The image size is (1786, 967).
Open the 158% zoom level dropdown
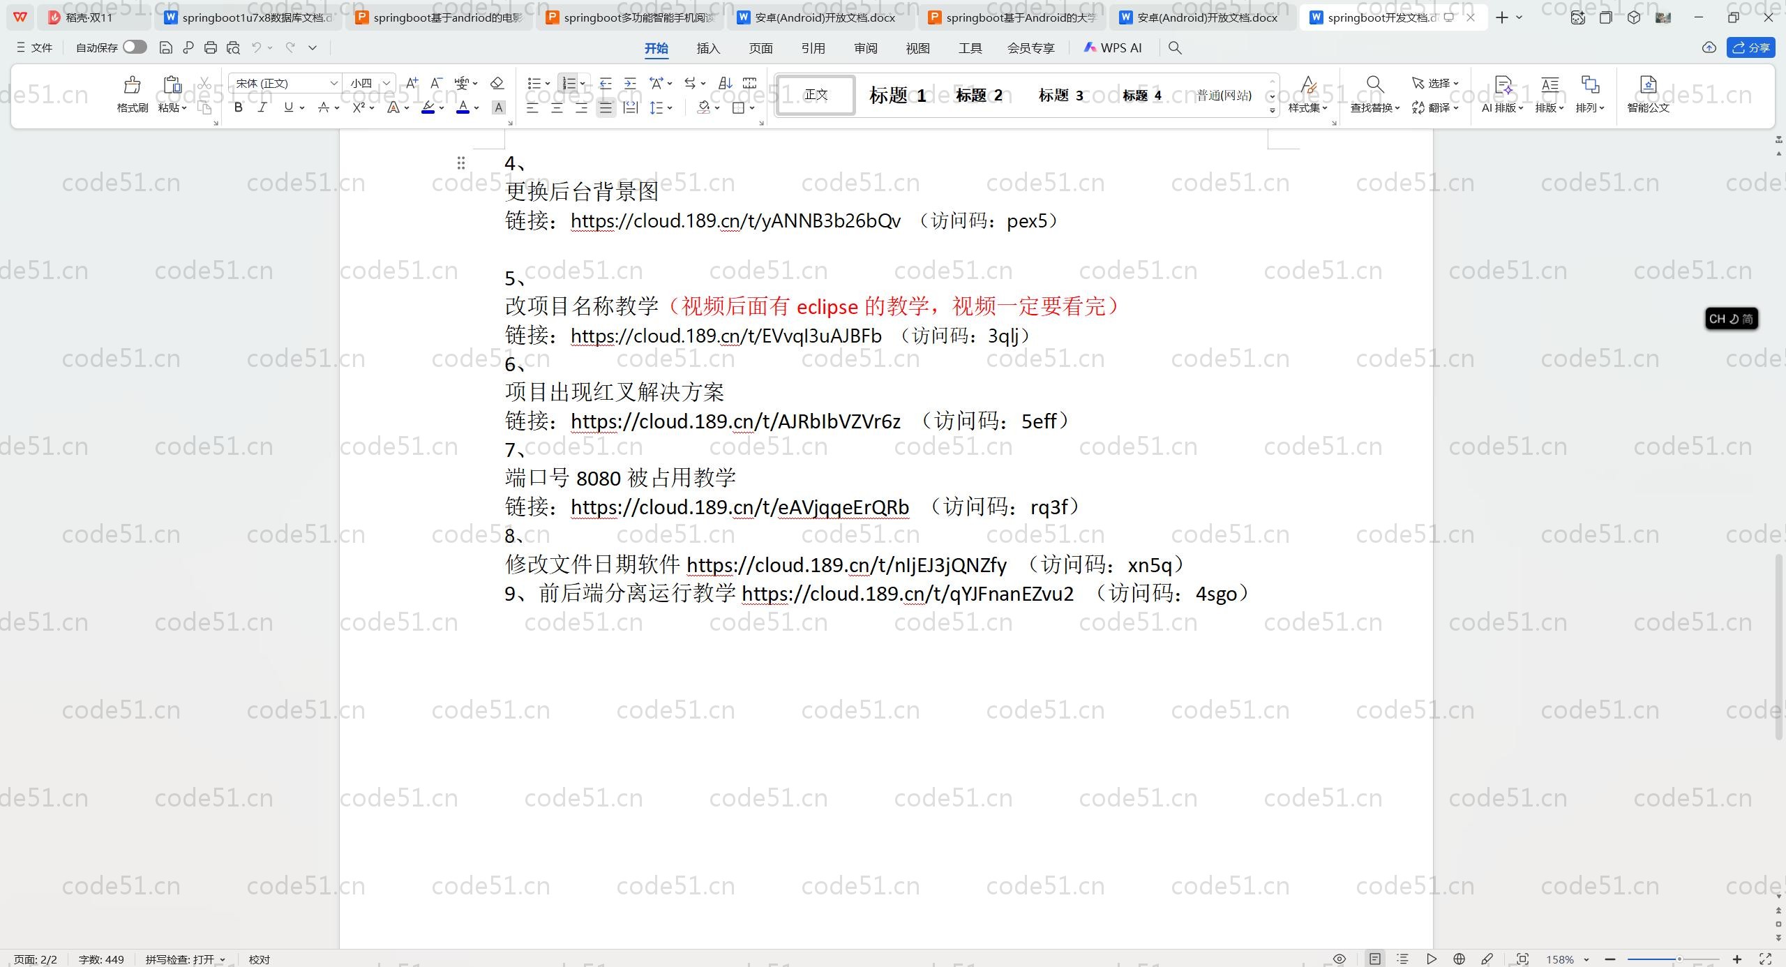pyautogui.click(x=1567, y=959)
